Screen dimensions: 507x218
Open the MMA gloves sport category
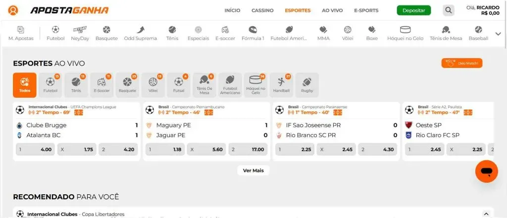(323, 30)
